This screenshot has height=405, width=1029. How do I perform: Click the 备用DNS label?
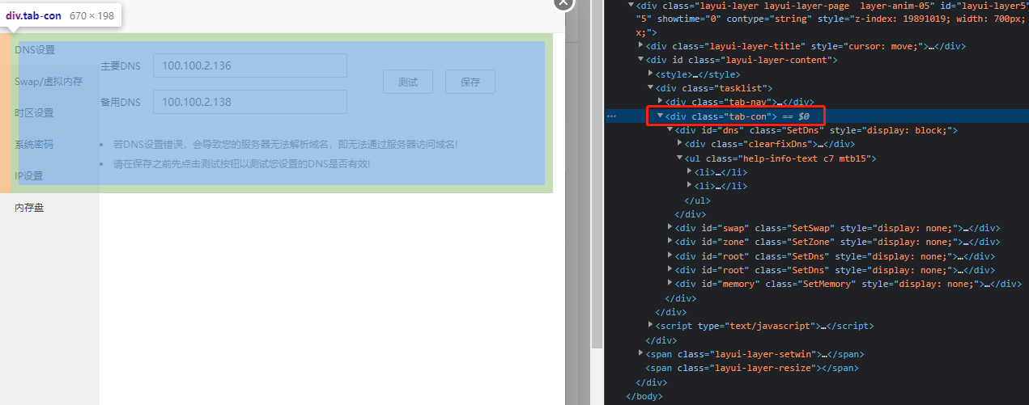click(121, 103)
